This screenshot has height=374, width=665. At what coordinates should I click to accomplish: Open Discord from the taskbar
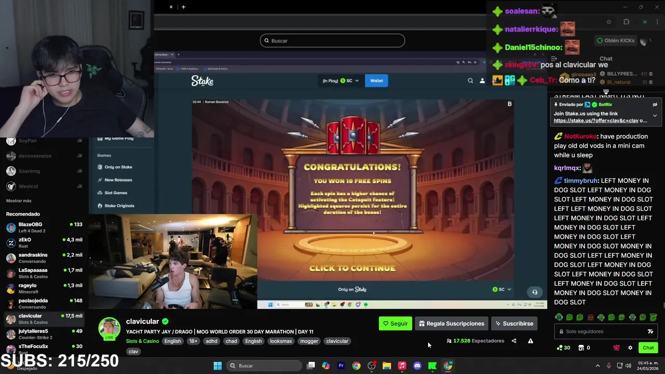[417, 366]
